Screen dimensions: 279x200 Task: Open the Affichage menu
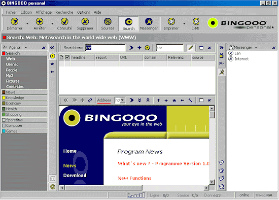click(44, 12)
